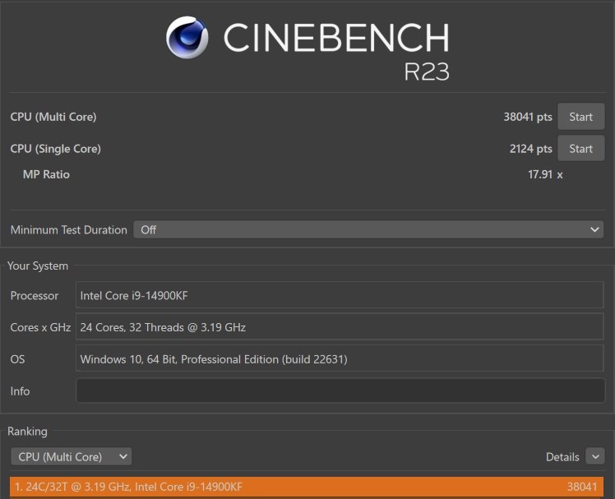Click the CINEBENCH title text

(x=336, y=37)
